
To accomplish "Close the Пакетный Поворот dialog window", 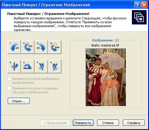I will pos(144,4).
